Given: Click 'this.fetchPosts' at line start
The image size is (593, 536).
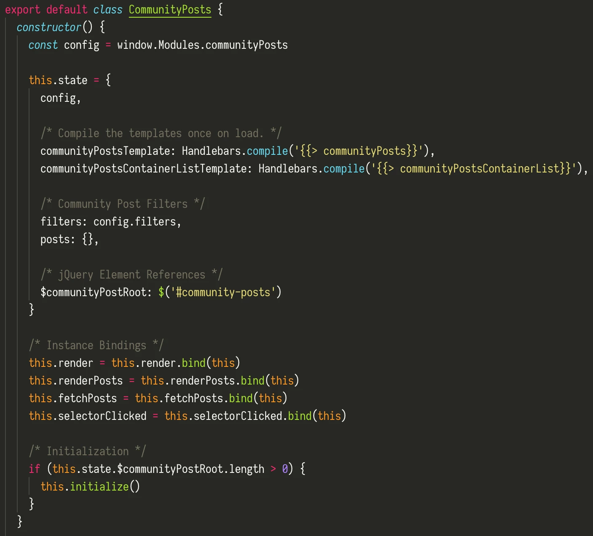Looking at the screenshot, I should coord(73,398).
